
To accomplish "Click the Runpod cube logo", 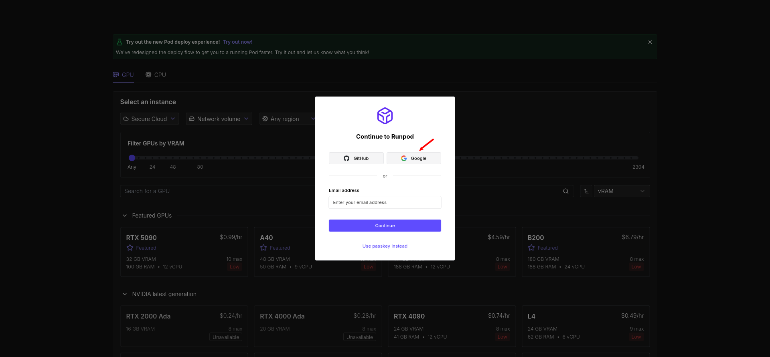I will [385, 116].
